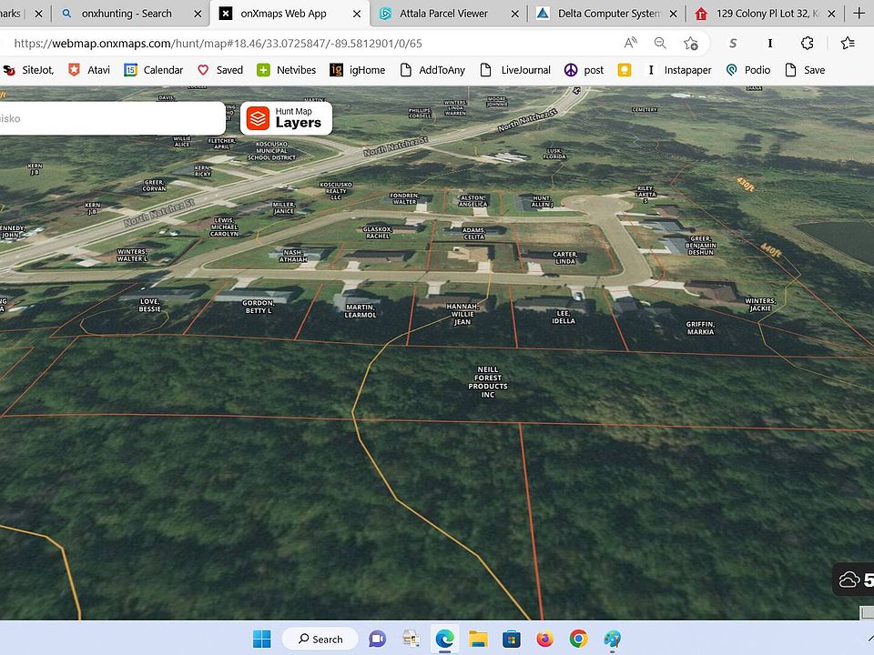Screen dimensions: 874x655
Task: Switch to the Attala Parcel Viewer tab
Action: pyautogui.click(x=442, y=14)
